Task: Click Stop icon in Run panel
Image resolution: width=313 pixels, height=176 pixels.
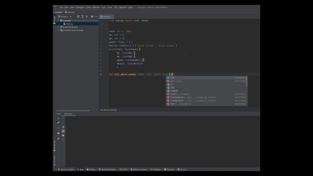Action: tap(59, 128)
